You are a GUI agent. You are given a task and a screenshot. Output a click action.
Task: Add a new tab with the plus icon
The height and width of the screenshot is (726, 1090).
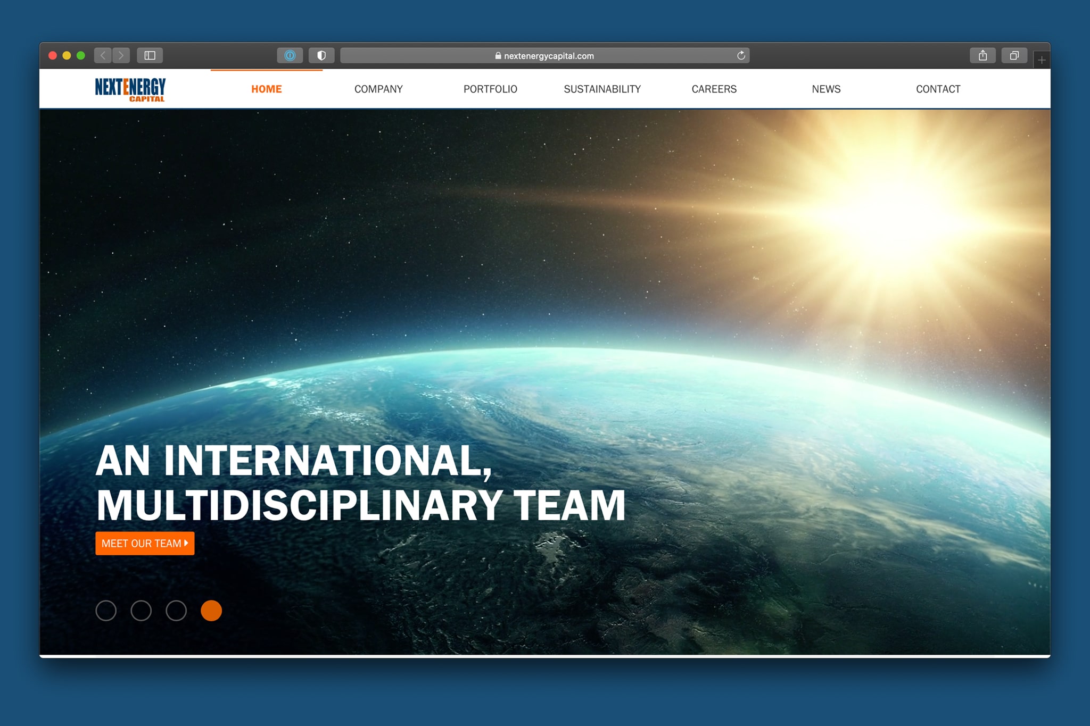click(1042, 60)
